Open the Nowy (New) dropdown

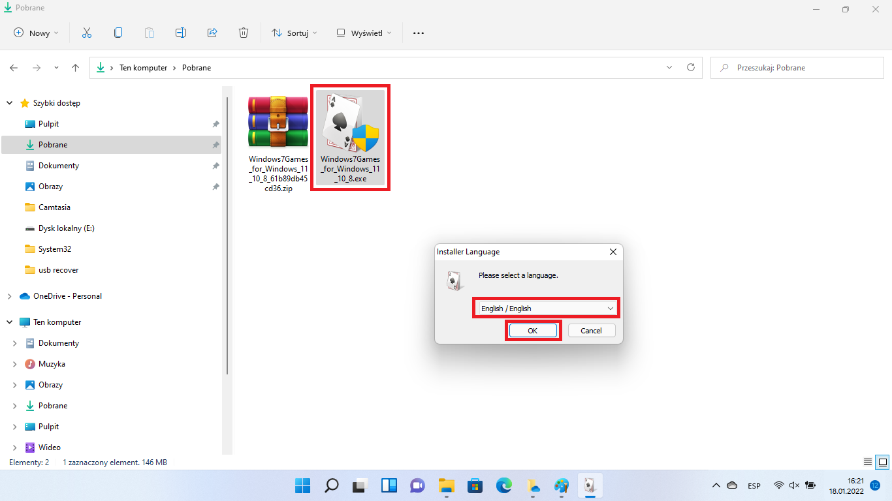(x=37, y=33)
